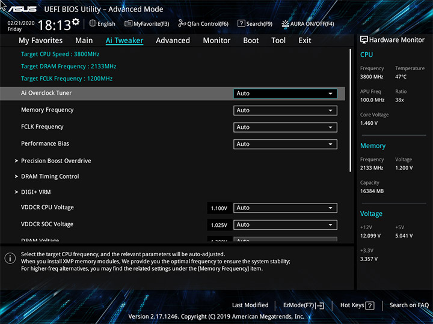The width and height of the screenshot is (433, 324).
Task: Click the Version 2.17.1246 copyright text
Action: click(216, 317)
